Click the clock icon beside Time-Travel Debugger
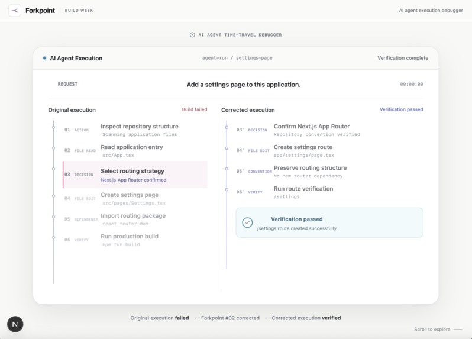This screenshot has width=472, height=339. pos(192,35)
